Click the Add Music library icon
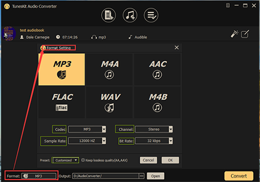This screenshot has height=182, width=260. 130,15
